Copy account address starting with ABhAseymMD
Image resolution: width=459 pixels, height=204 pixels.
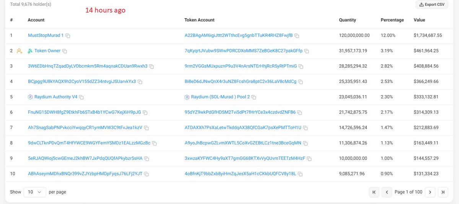146,174
